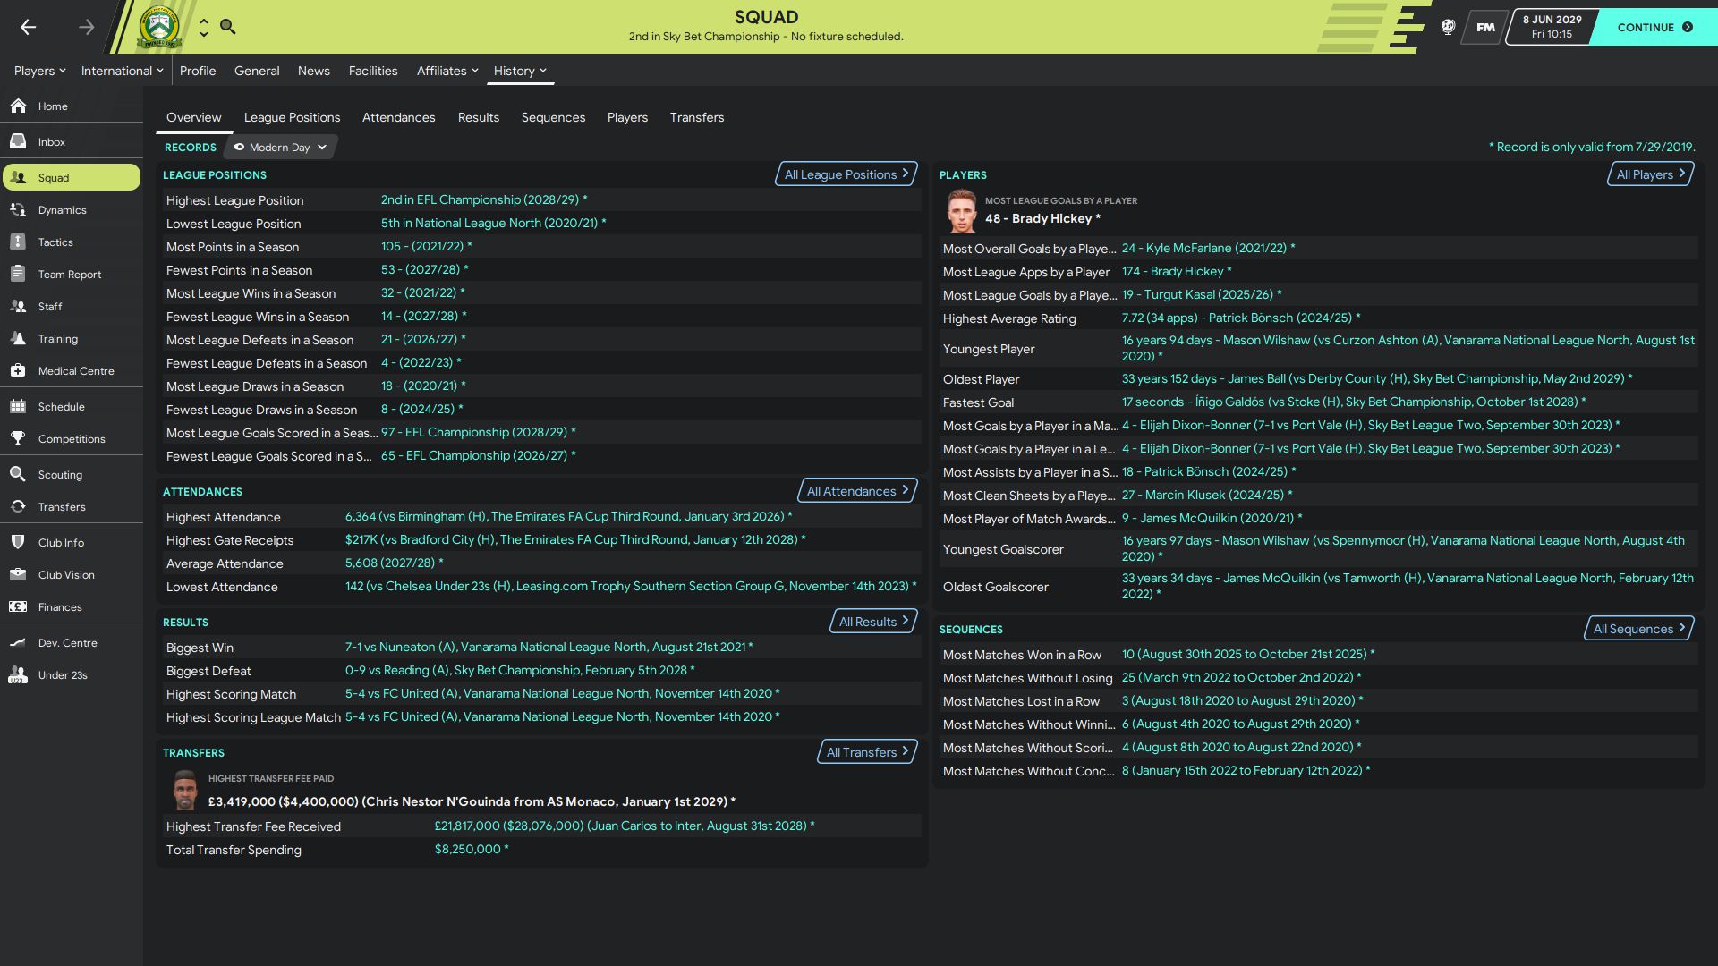Image resolution: width=1718 pixels, height=966 pixels.
Task: Open Finances icon in sidebar
Action: [x=18, y=606]
